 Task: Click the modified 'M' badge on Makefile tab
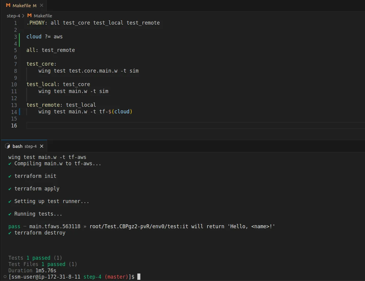[34, 5]
